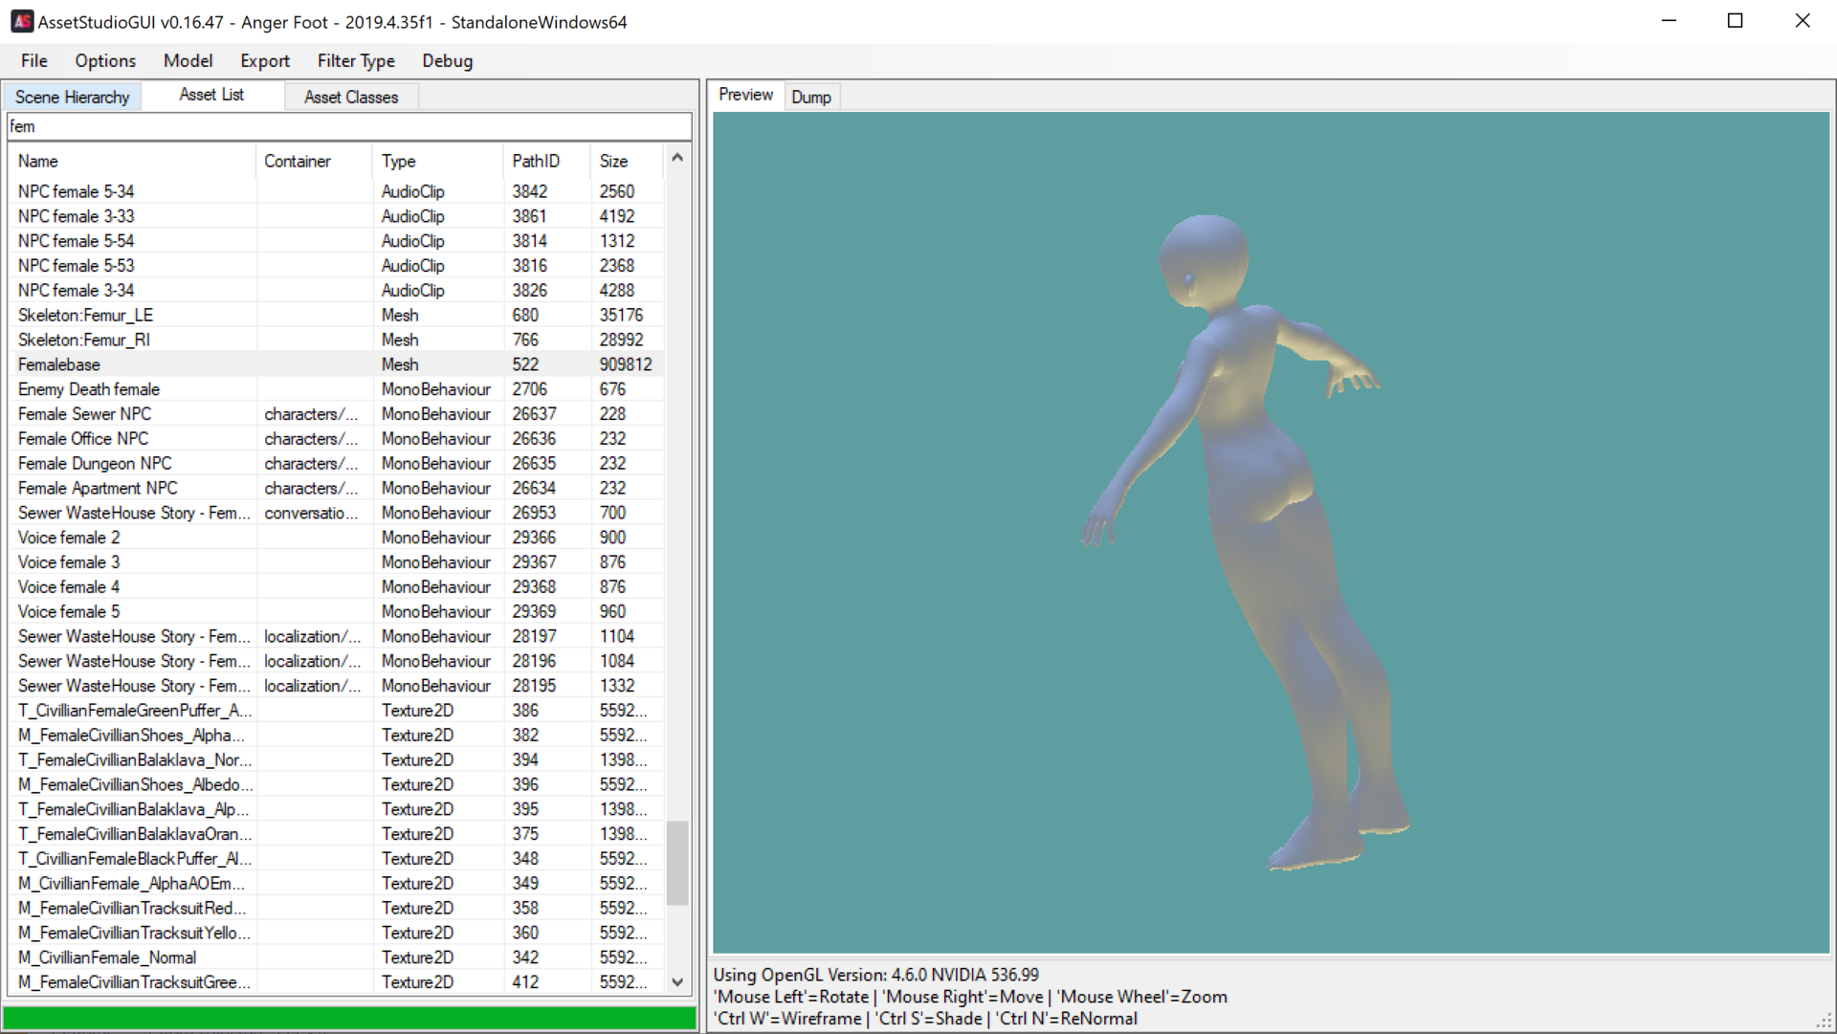The height and width of the screenshot is (1034, 1837).
Task: Switch to the Dump tab
Action: [x=811, y=98]
